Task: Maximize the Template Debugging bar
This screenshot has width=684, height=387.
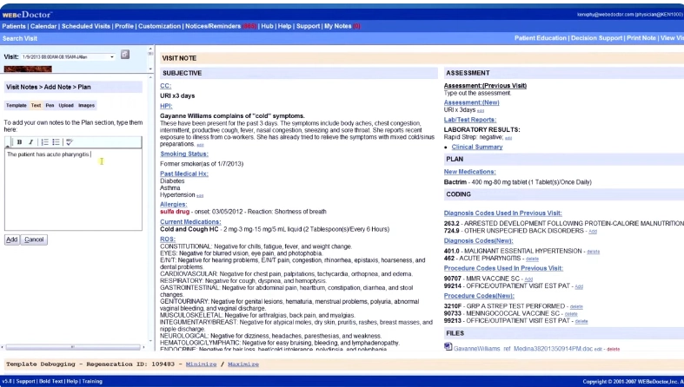Action: (243, 364)
